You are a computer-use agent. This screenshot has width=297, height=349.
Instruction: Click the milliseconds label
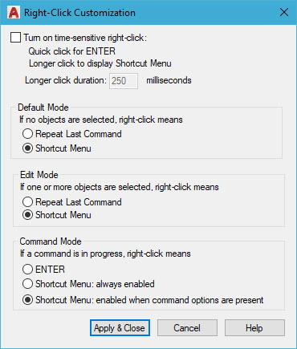coord(169,80)
